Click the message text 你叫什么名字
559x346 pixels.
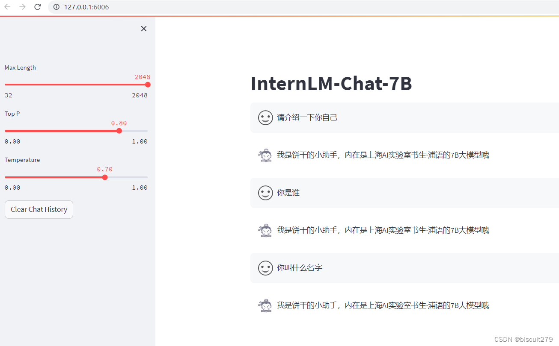coord(300,268)
